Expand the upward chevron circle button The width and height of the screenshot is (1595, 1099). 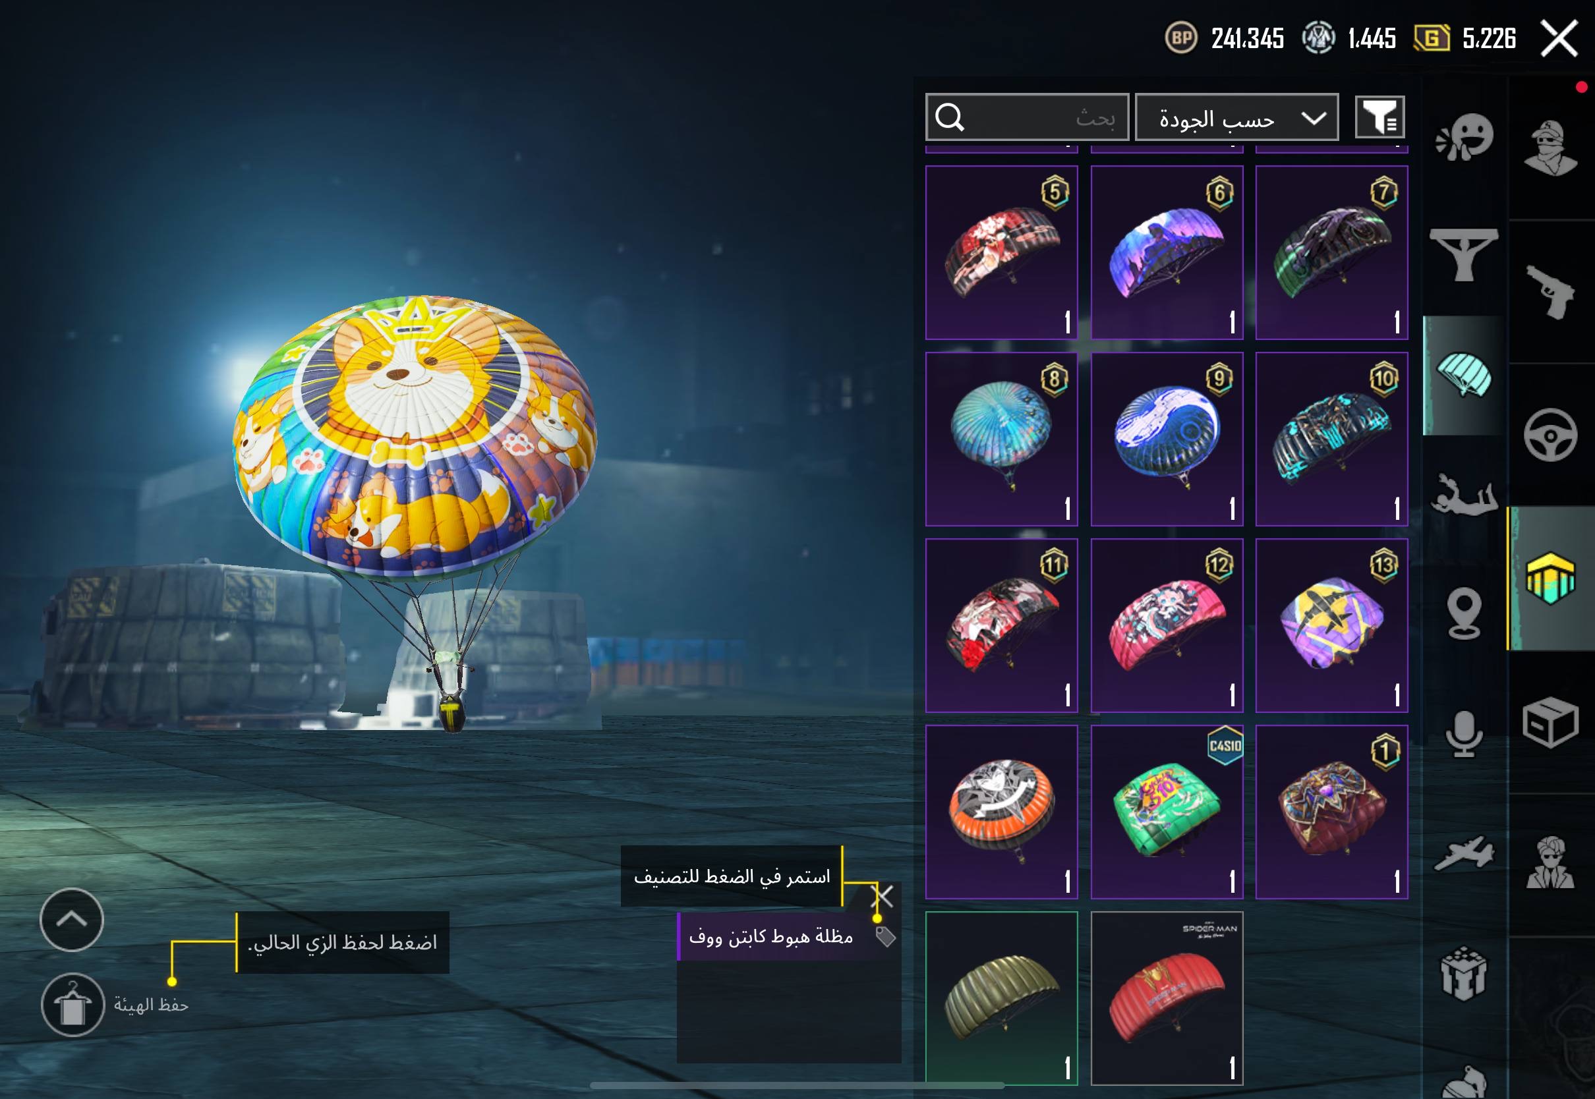tap(72, 919)
